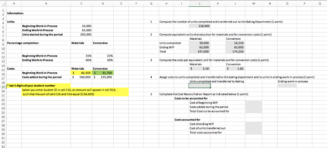Viewport: 327px width, 148px height.
Task: Select row 19 header
Action: click(x=3, y=87)
